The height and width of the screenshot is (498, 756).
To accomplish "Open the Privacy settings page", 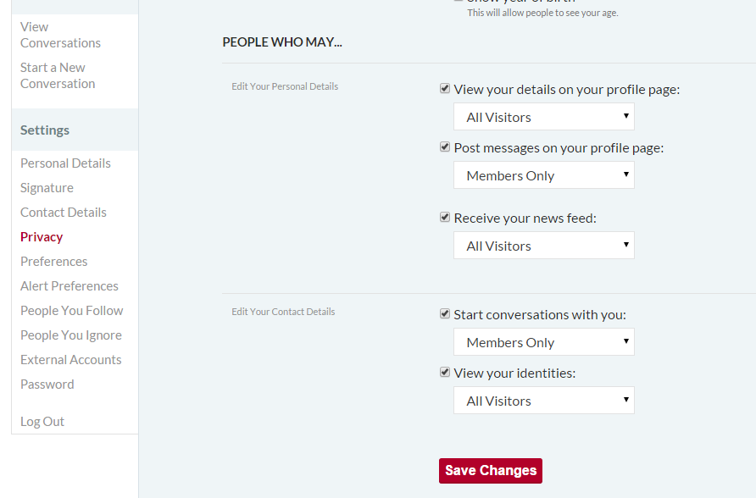I will click(x=41, y=236).
